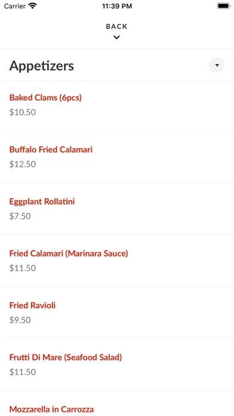Select the Appetizers section heading
Viewport: 234px width, 416px height.
coord(42,66)
